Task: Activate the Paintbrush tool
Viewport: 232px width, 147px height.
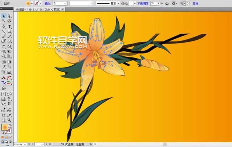Action: (4, 36)
